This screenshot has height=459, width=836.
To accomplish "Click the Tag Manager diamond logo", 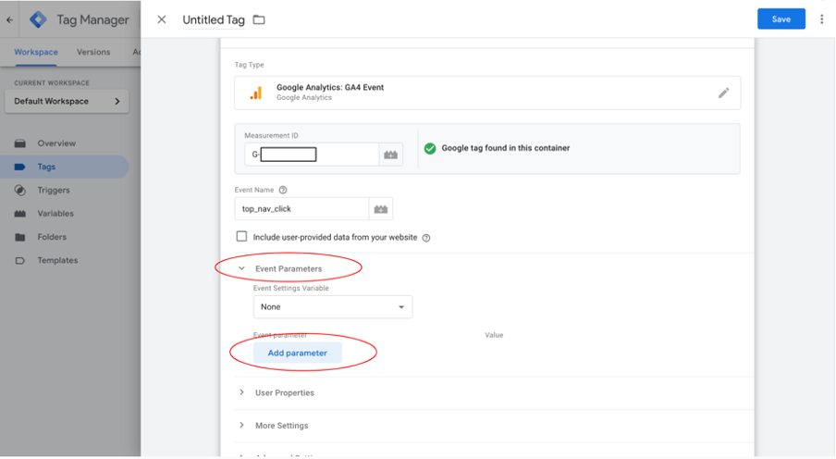I will pyautogui.click(x=38, y=19).
